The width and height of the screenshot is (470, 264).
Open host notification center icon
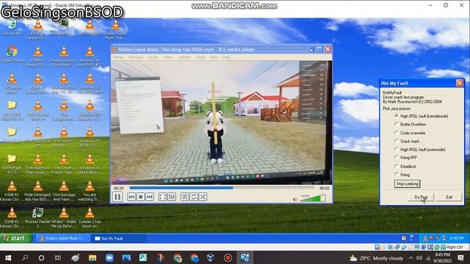tap(460, 258)
